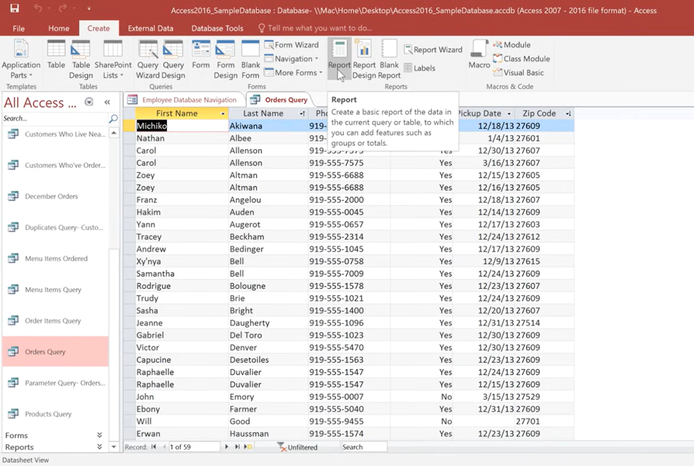Open the Navigation forms dropdown
Image resolution: width=694 pixels, height=466 pixels.
[292, 58]
